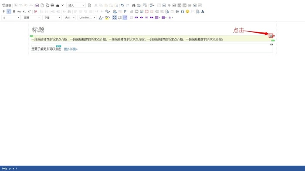Screen dimensions: 305x171
Task: Open the 大小 font size dropdown
Action: pyautogui.click(x=69, y=17)
